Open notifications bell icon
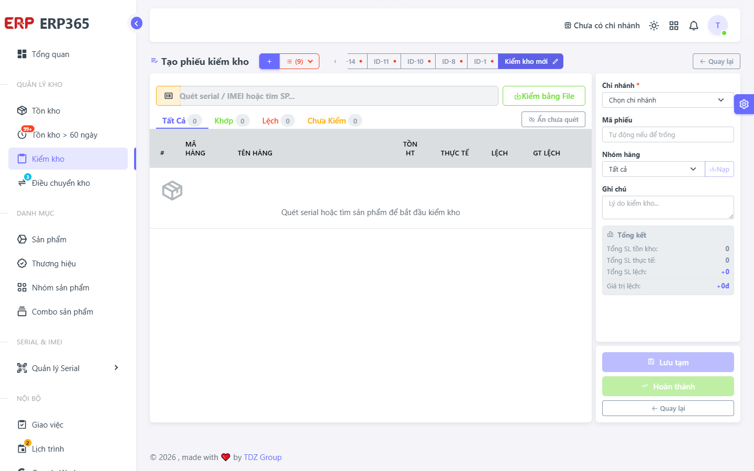This screenshot has height=471, width=754. (694, 26)
